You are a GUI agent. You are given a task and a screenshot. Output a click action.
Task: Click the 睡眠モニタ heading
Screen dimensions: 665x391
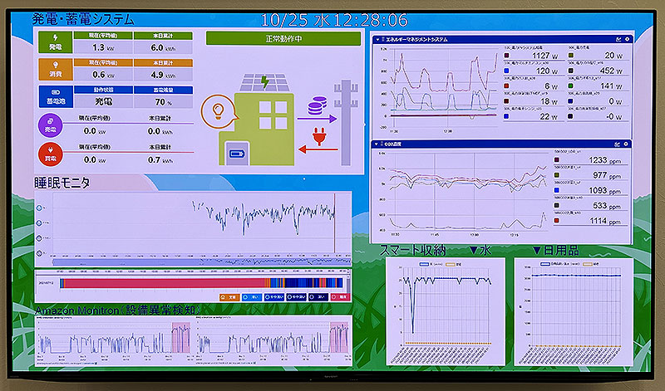tap(62, 182)
